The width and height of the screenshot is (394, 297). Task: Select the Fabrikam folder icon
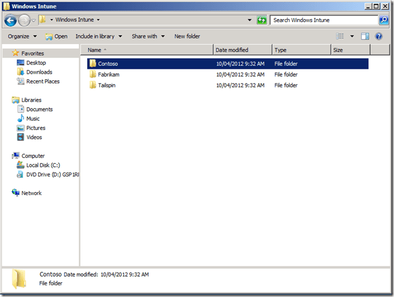(x=93, y=74)
